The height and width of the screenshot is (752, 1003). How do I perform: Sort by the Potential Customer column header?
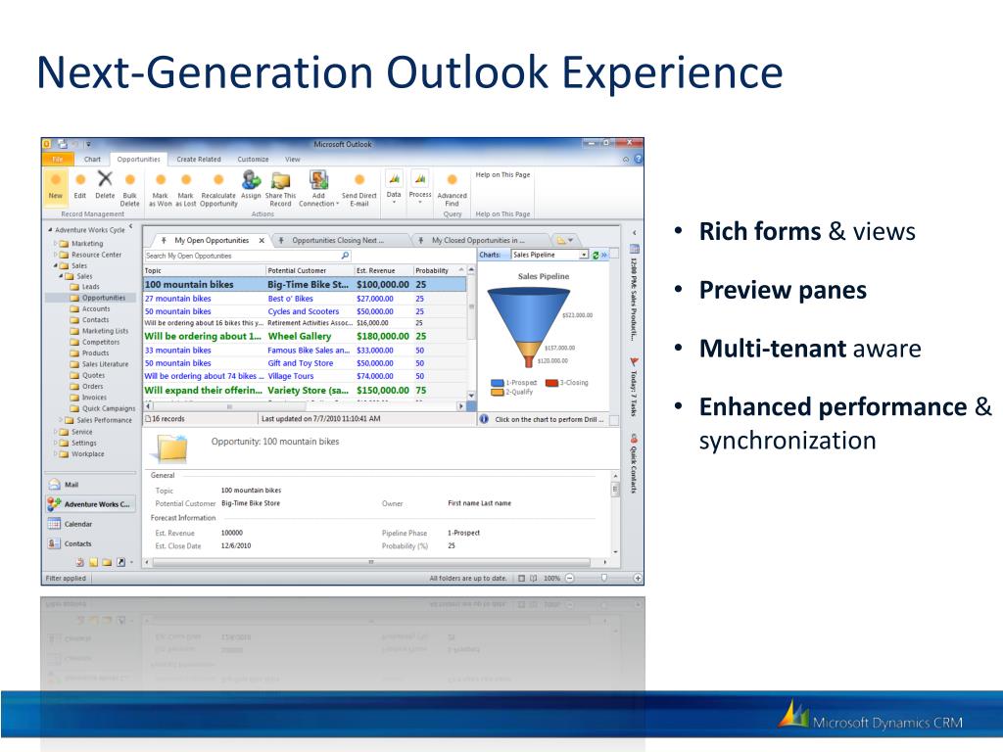pos(310,270)
